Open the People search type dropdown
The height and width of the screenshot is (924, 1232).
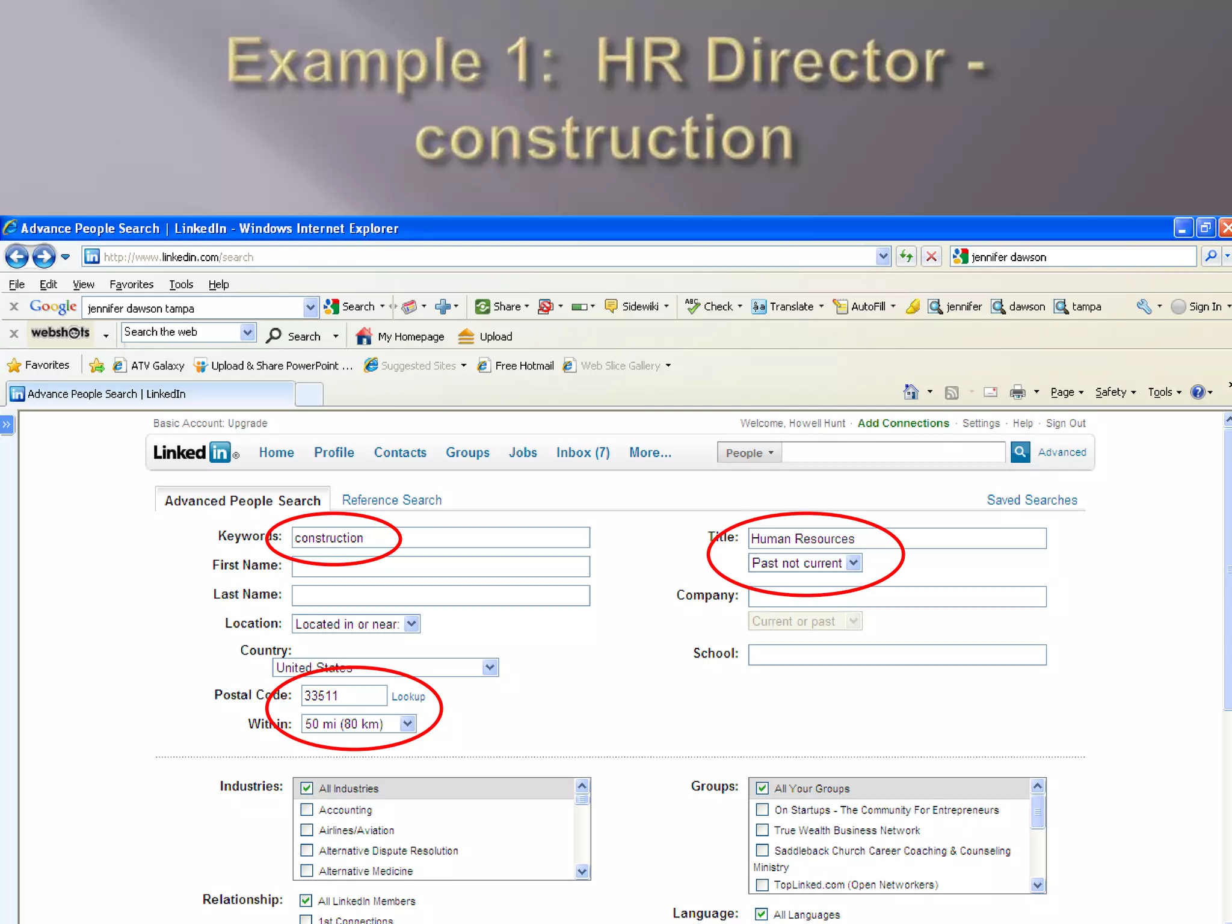(x=749, y=452)
